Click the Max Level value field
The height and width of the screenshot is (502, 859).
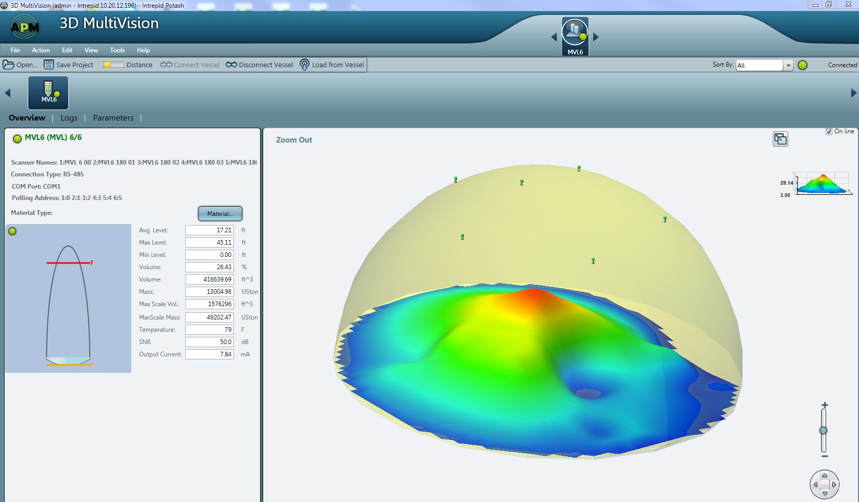pyautogui.click(x=209, y=243)
